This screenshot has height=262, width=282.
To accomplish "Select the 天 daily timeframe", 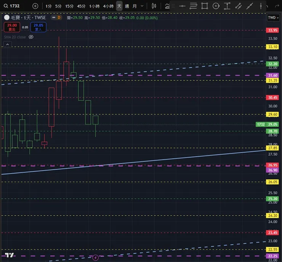I will [x=119, y=6].
